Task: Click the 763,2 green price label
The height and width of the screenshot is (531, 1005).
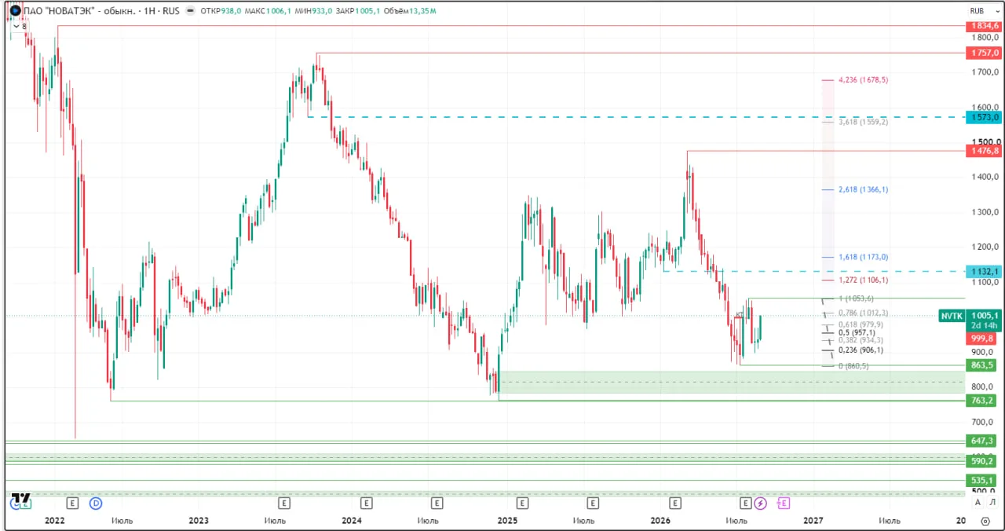Action: pos(983,401)
